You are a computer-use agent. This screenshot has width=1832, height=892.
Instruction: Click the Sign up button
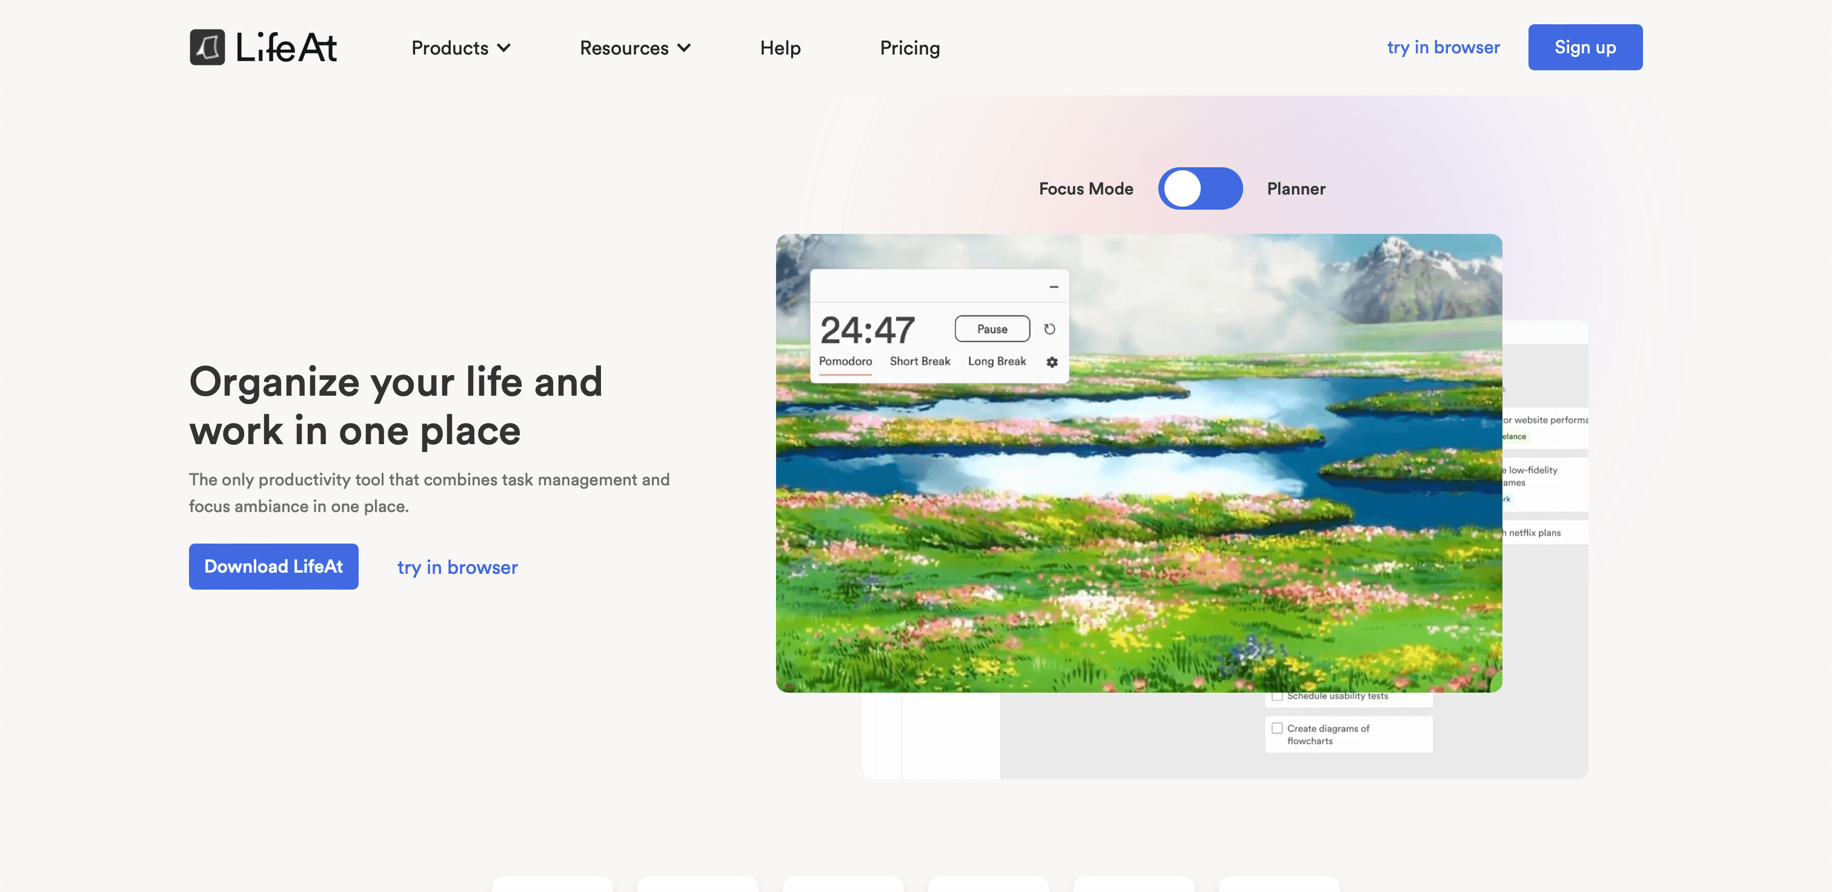pos(1584,48)
